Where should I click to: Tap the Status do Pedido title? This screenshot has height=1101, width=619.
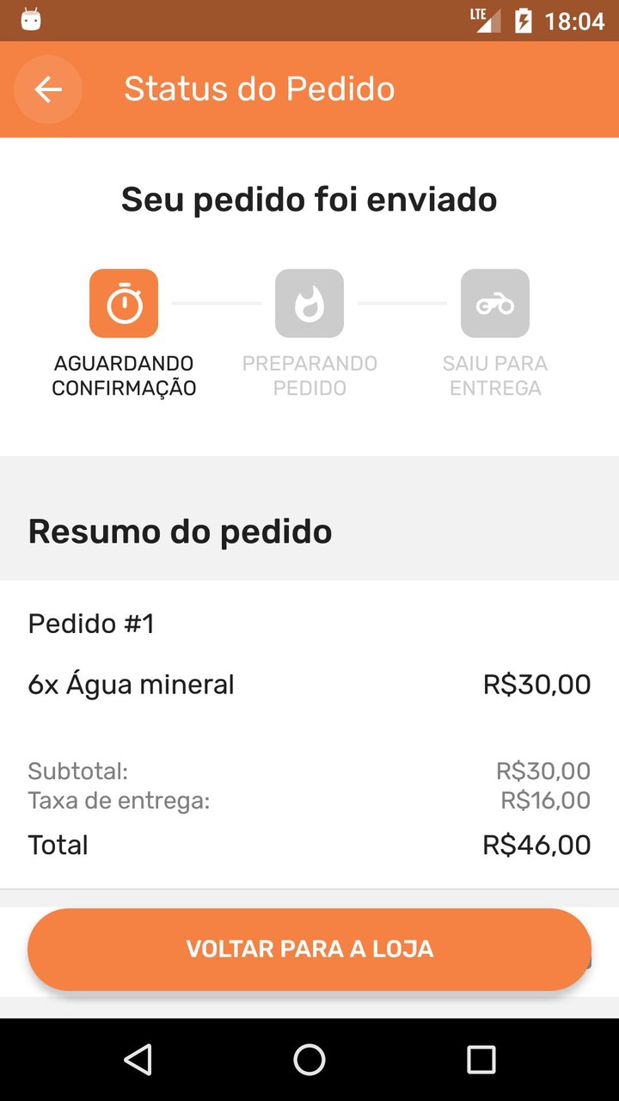point(259,89)
